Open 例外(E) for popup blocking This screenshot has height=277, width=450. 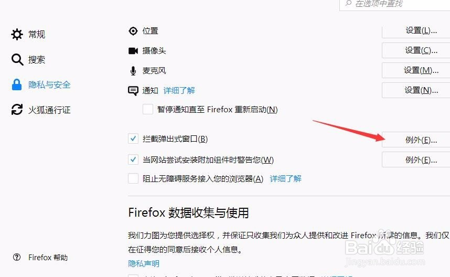point(416,140)
